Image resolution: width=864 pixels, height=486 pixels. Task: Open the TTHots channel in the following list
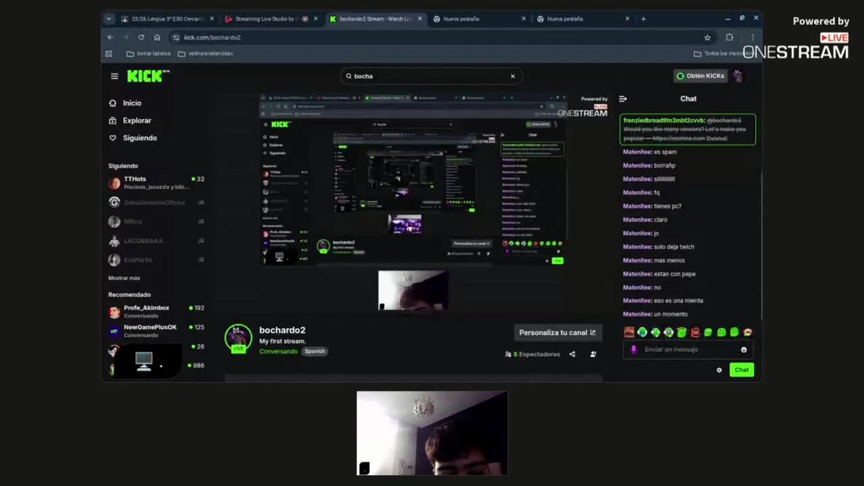point(156,183)
